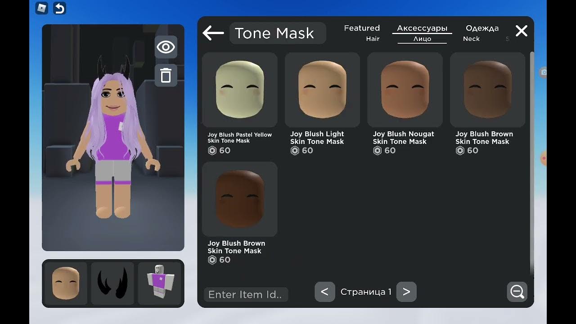Click the Tone Mask search box
Image resolution: width=576 pixels, height=324 pixels.
click(278, 33)
